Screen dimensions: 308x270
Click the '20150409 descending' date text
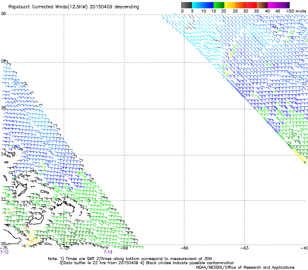(x=114, y=7)
